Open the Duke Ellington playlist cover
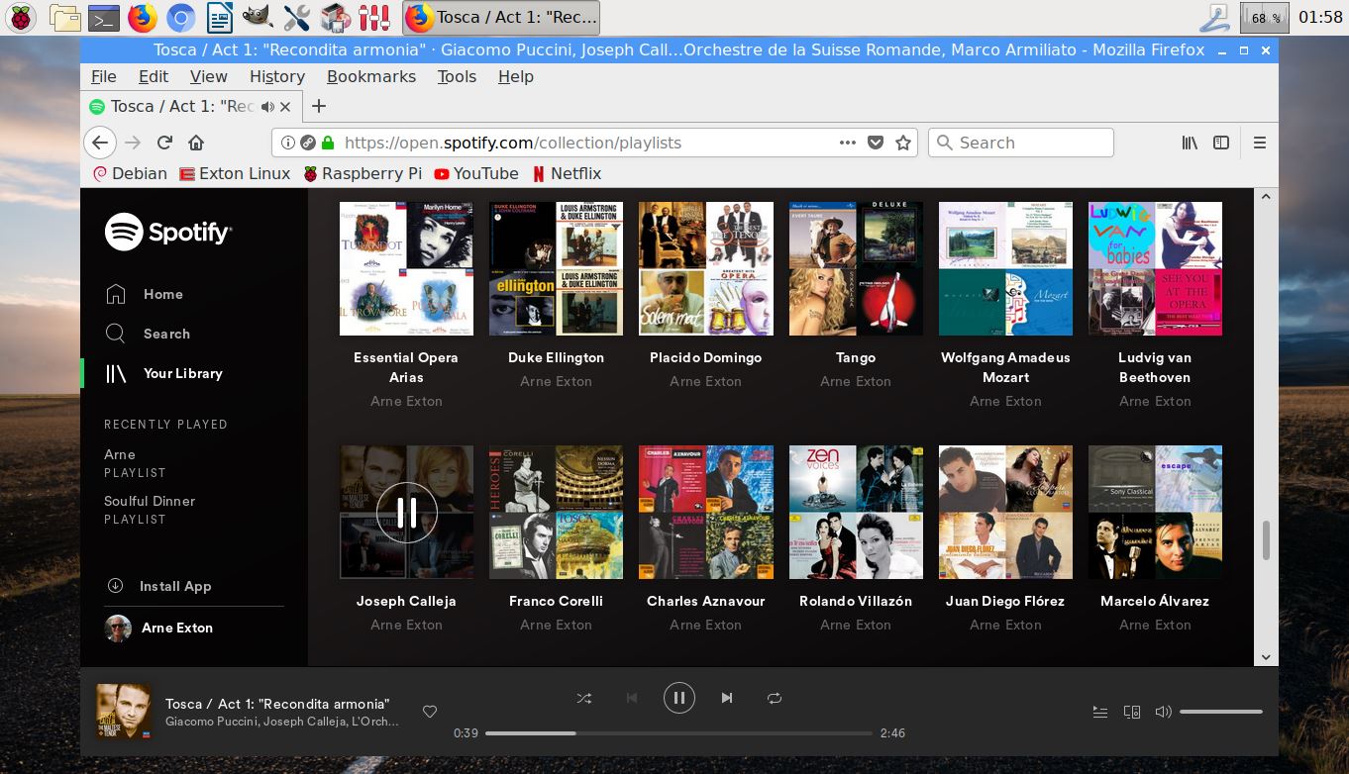This screenshot has height=774, width=1349. (557, 268)
